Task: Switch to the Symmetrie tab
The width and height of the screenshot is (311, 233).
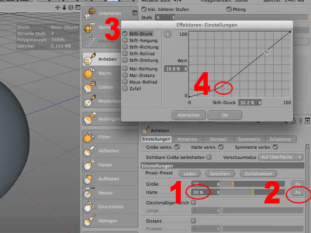Action: tap(249, 139)
